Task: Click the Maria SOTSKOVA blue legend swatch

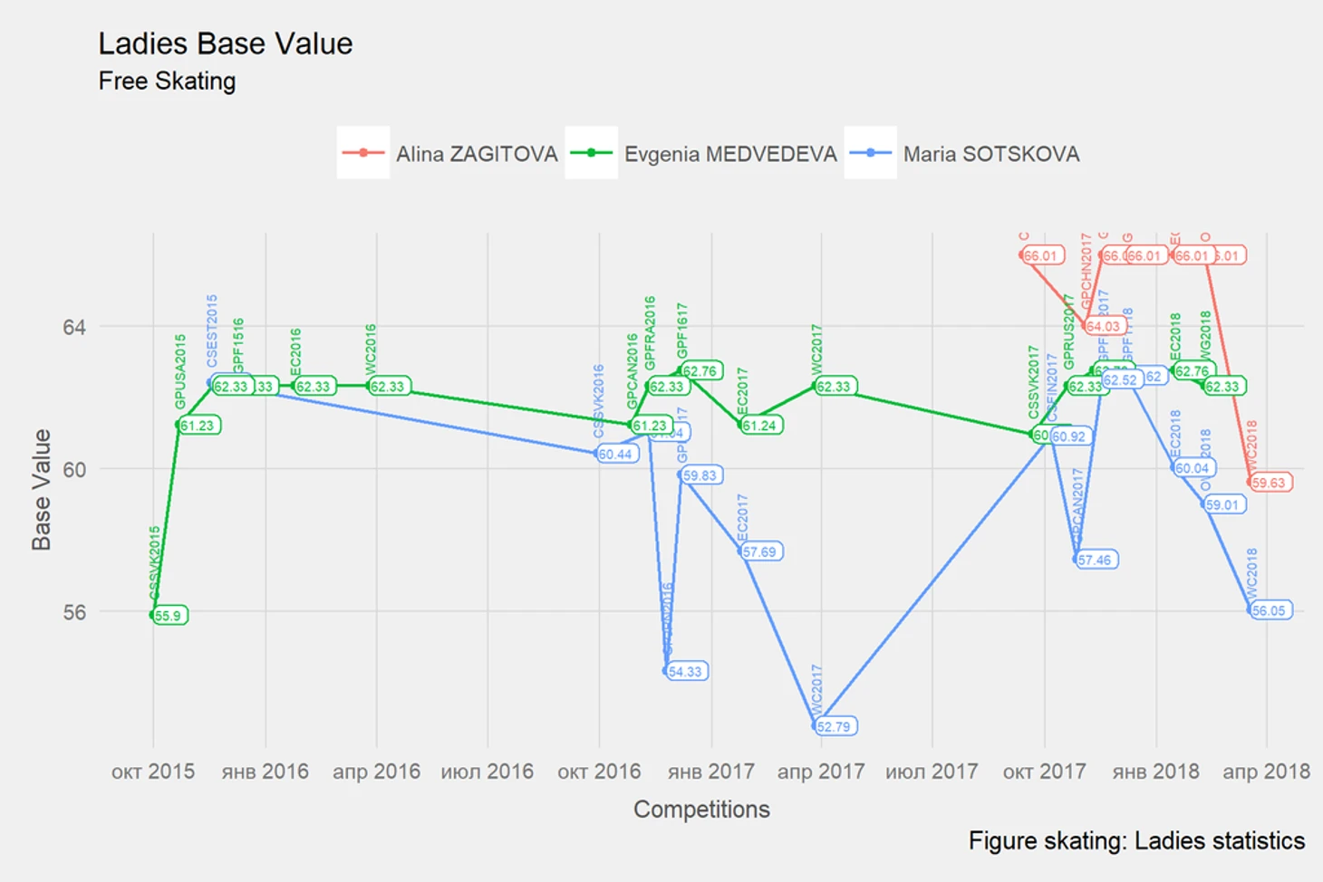Action: (871, 153)
